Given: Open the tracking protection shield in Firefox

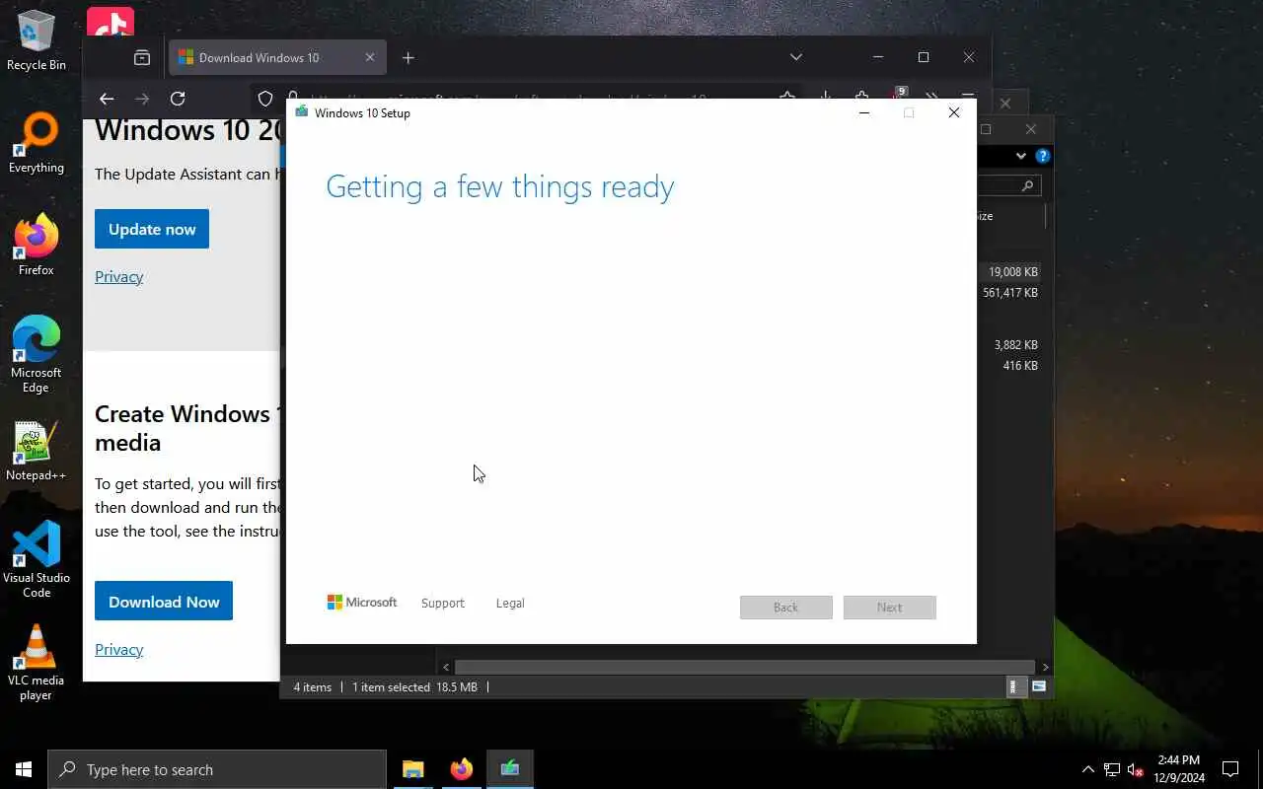Looking at the screenshot, I should [x=265, y=99].
